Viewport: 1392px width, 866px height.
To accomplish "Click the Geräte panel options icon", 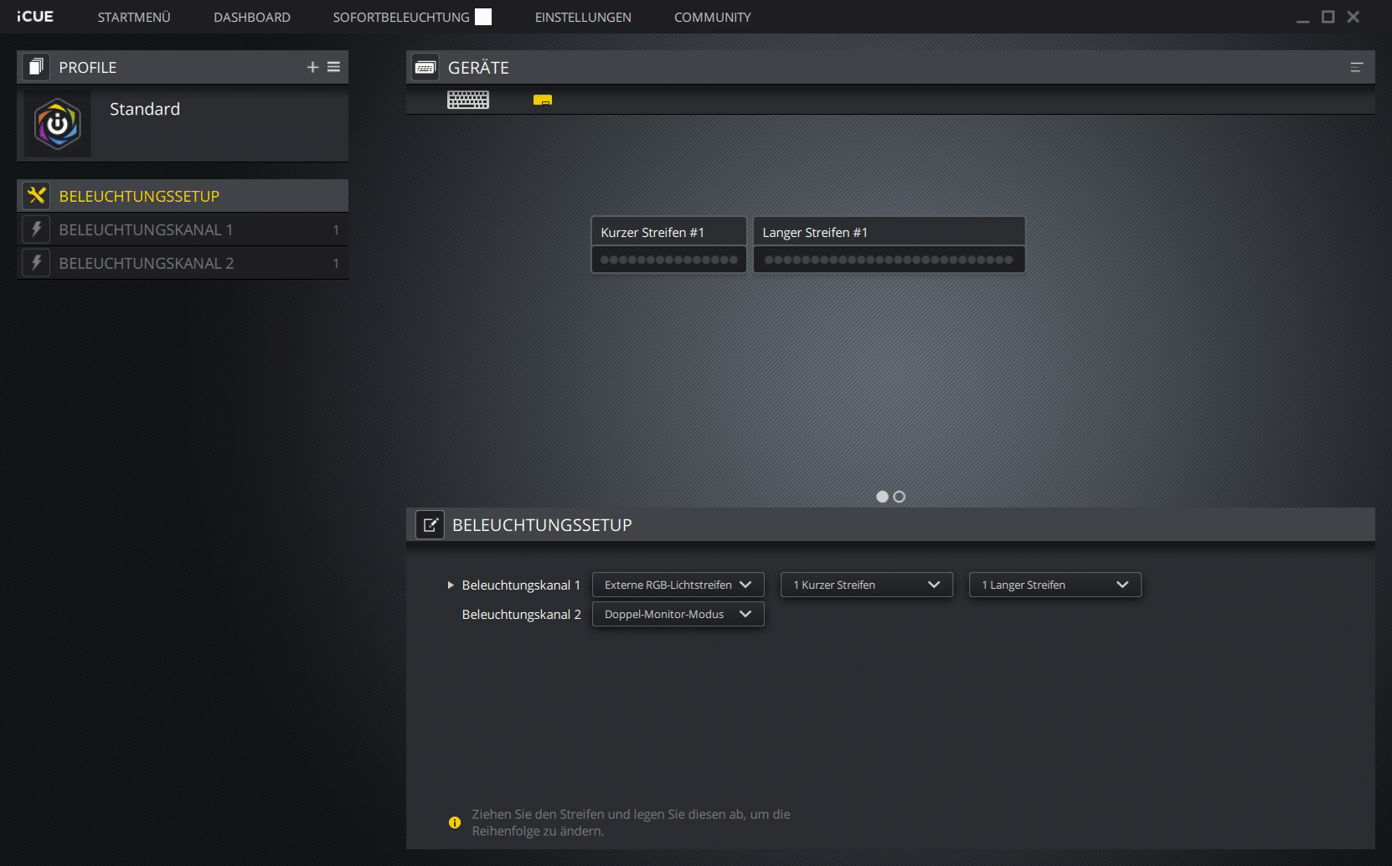I will pos(1356,67).
